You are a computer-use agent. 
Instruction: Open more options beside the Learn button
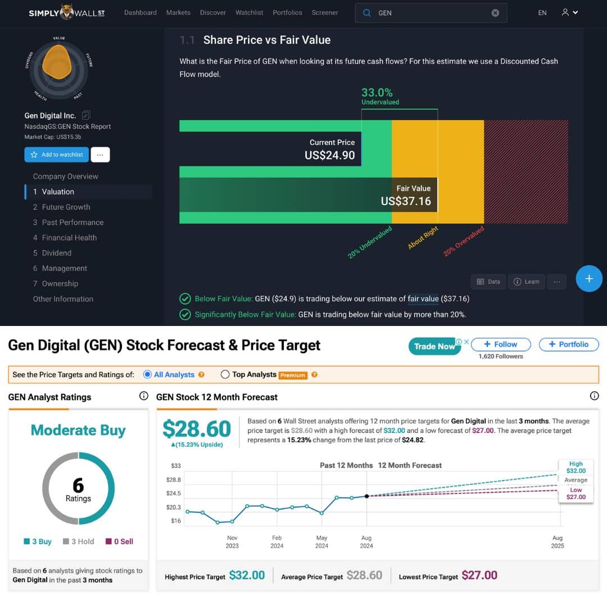click(x=556, y=282)
